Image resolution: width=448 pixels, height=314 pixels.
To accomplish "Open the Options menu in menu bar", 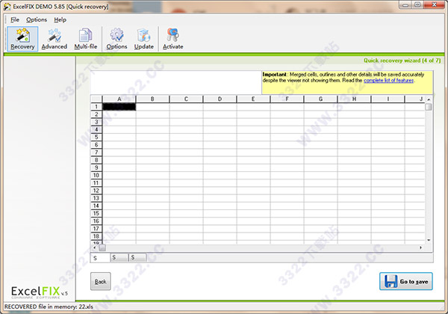I will (x=37, y=19).
